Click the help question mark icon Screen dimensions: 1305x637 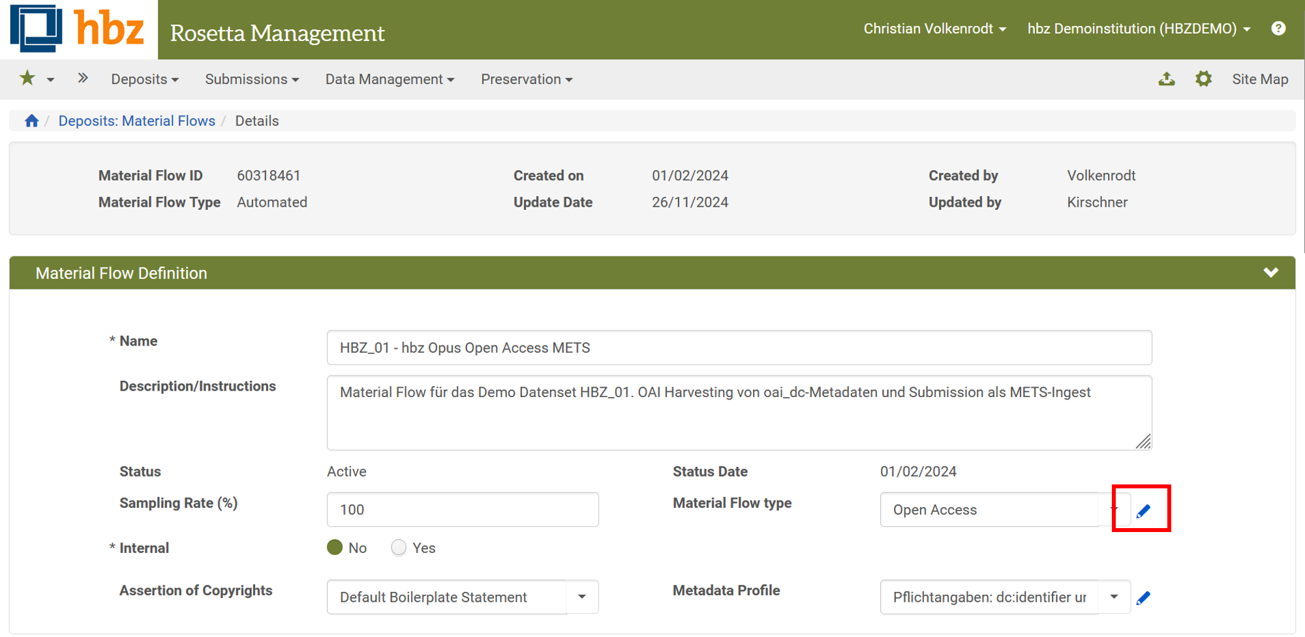click(x=1278, y=28)
